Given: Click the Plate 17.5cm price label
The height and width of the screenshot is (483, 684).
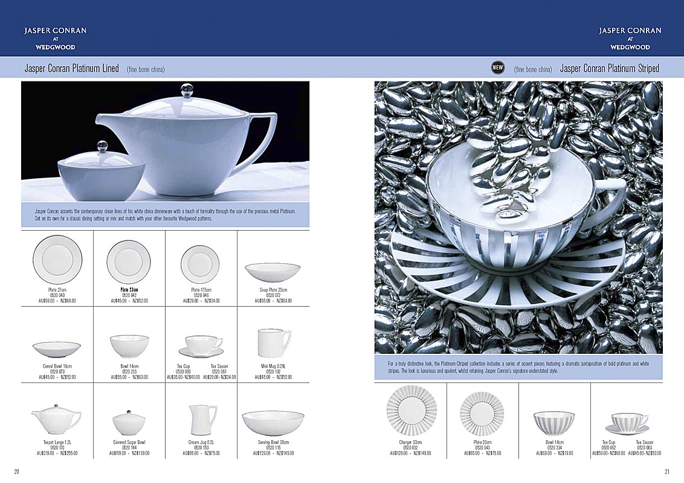Looking at the screenshot, I should [201, 301].
